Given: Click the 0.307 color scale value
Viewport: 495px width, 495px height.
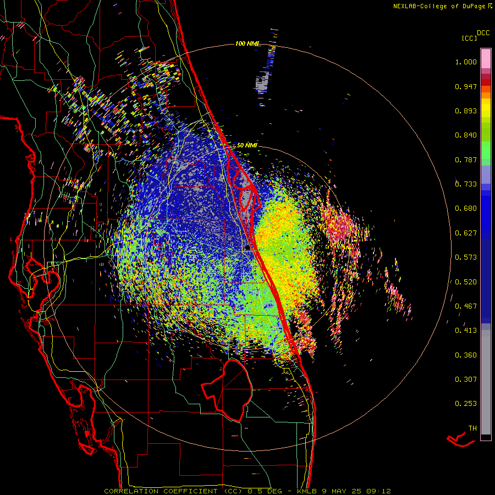Looking at the screenshot, I should [466, 380].
